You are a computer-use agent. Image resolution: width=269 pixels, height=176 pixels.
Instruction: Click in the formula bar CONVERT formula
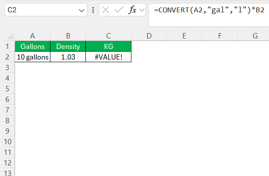[x=209, y=10]
